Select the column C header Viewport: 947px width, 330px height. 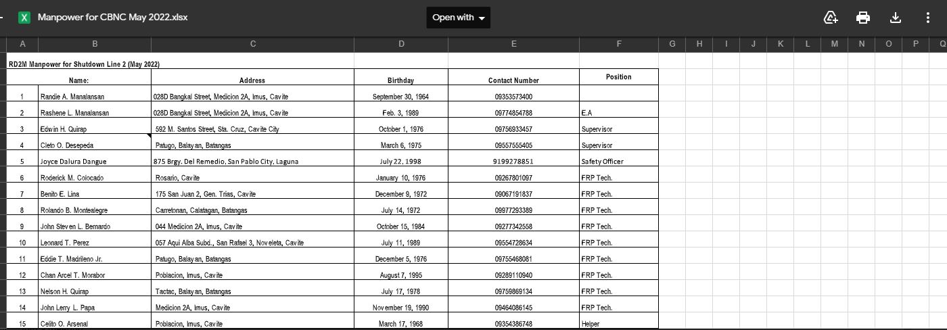coord(252,44)
